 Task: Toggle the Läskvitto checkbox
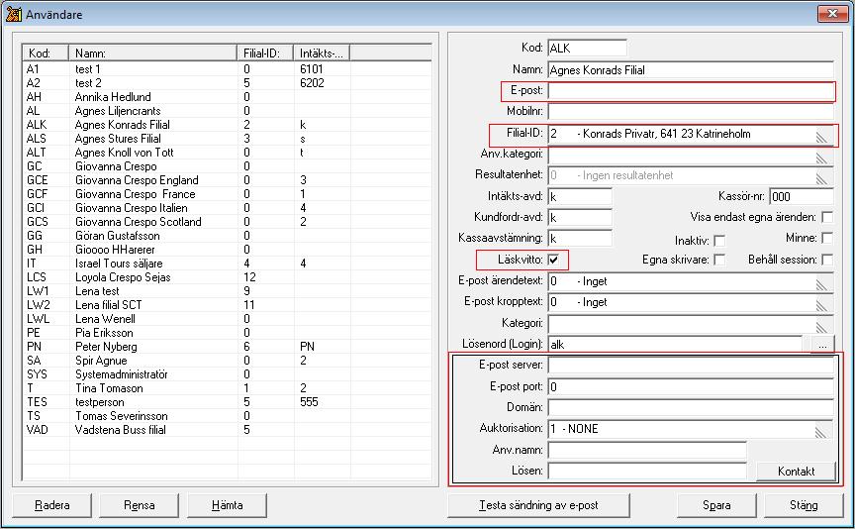(553, 260)
